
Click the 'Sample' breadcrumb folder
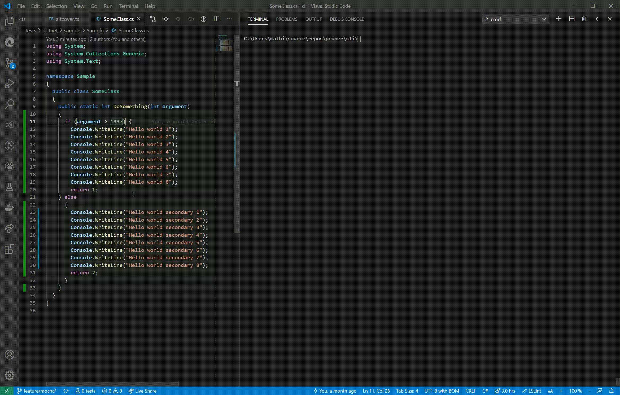tap(95, 30)
